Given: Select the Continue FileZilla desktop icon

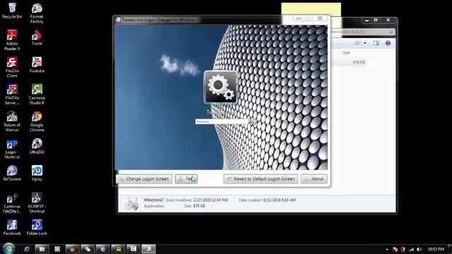Looking at the screenshot, I should [12, 203].
